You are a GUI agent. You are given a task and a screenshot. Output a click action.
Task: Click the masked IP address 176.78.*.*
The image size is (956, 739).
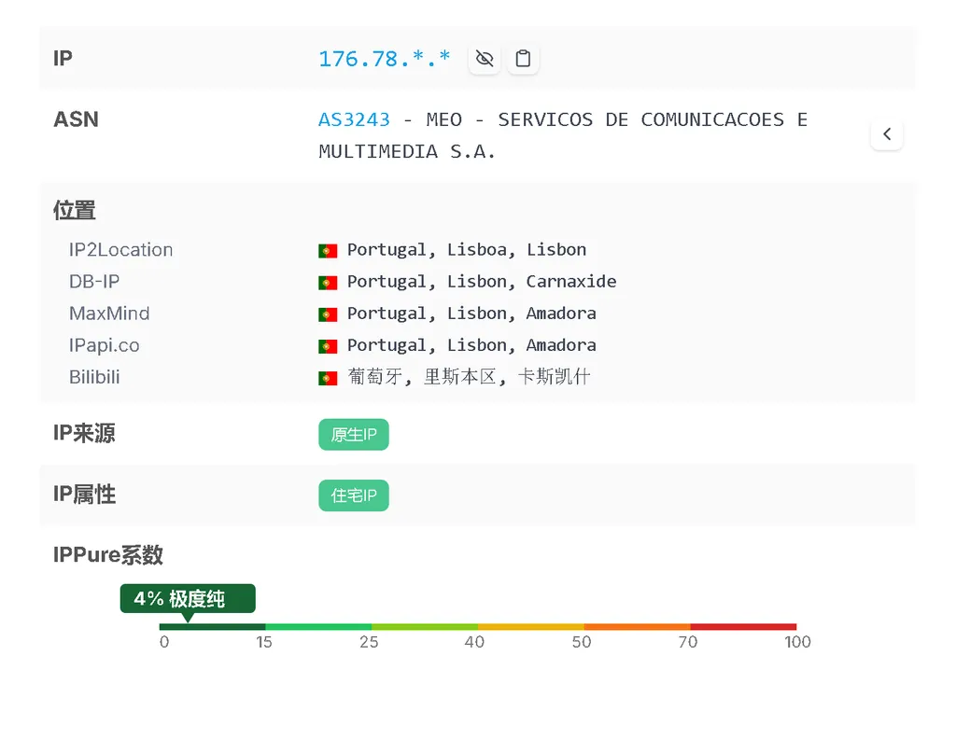pyautogui.click(x=384, y=59)
